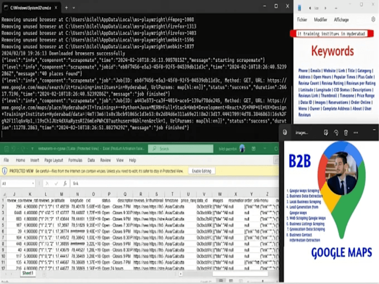379x284 pixels.
Task: Close the cmd.exe terminal tab
Action: (x=56, y=8)
